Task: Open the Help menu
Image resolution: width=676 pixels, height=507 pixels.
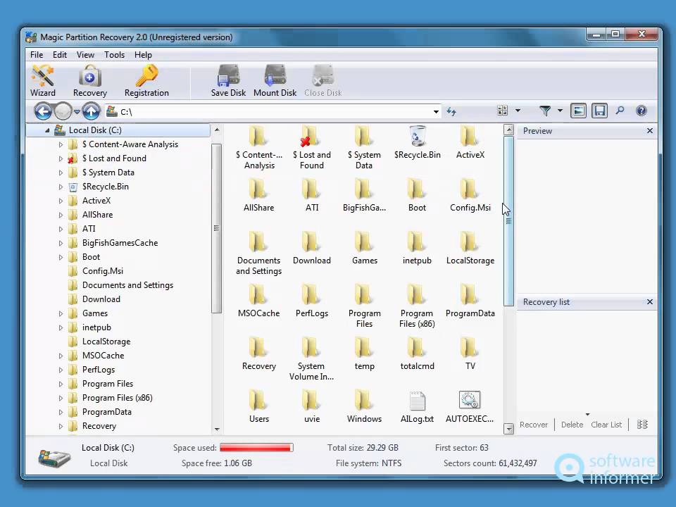Action: pos(143,55)
